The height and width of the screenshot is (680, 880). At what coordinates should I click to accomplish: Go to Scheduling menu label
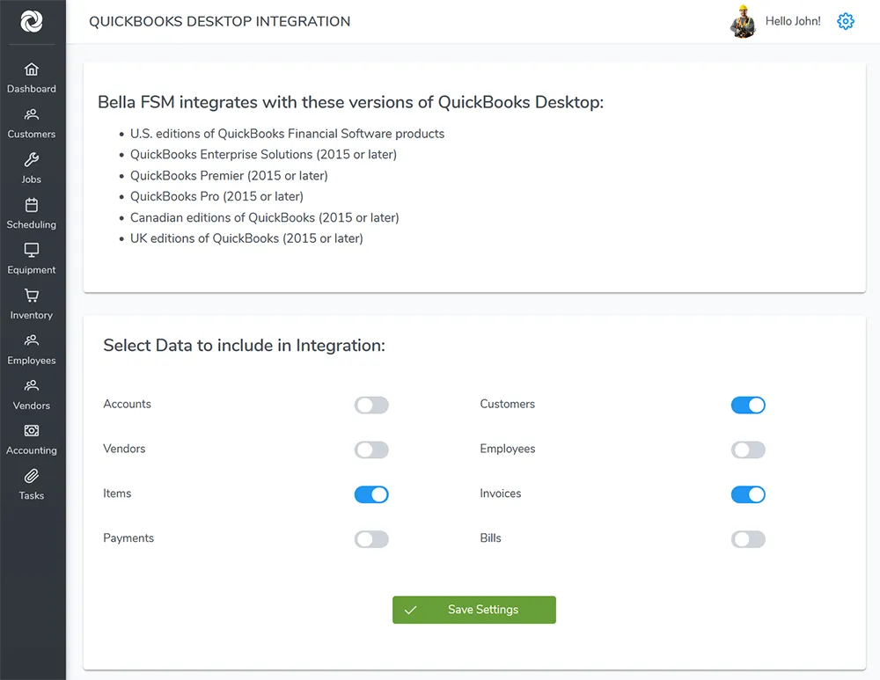pyautogui.click(x=32, y=224)
